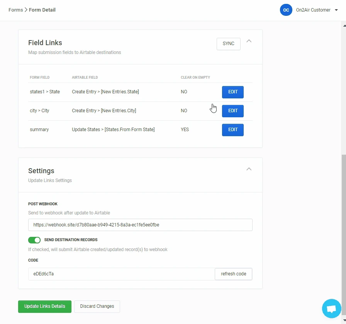Click the refresh code button
The width and height of the screenshot is (346, 324).
233,274
